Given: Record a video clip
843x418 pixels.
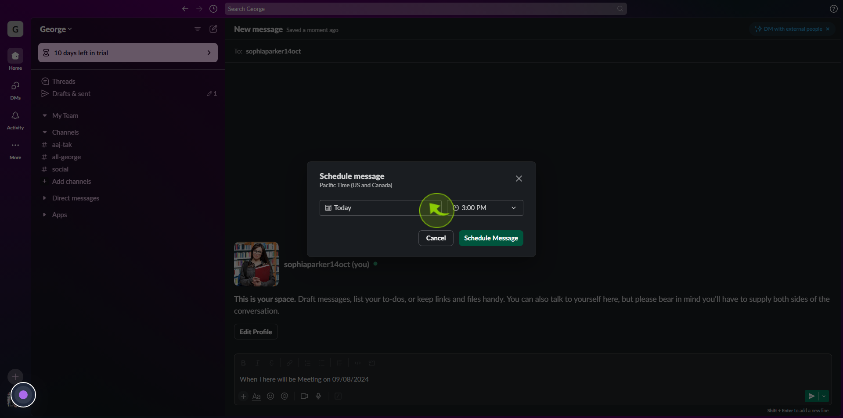Looking at the screenshot, I should point(304,397).
